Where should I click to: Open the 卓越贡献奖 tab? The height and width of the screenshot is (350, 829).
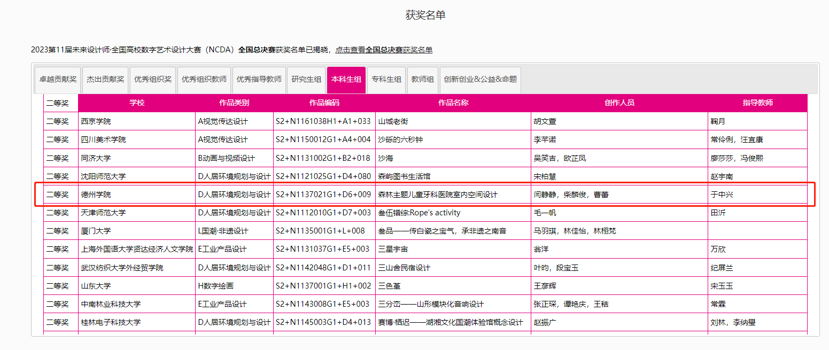pyautogui.click(x=58, y=79)
